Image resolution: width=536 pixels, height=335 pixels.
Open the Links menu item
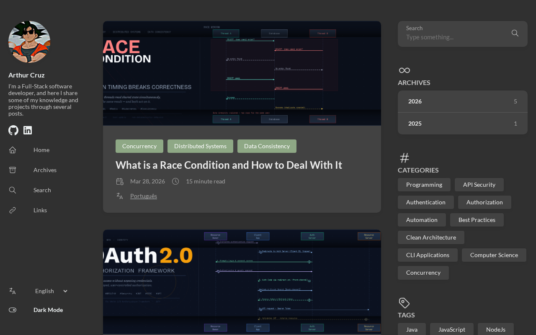click(x=40, y=210)
